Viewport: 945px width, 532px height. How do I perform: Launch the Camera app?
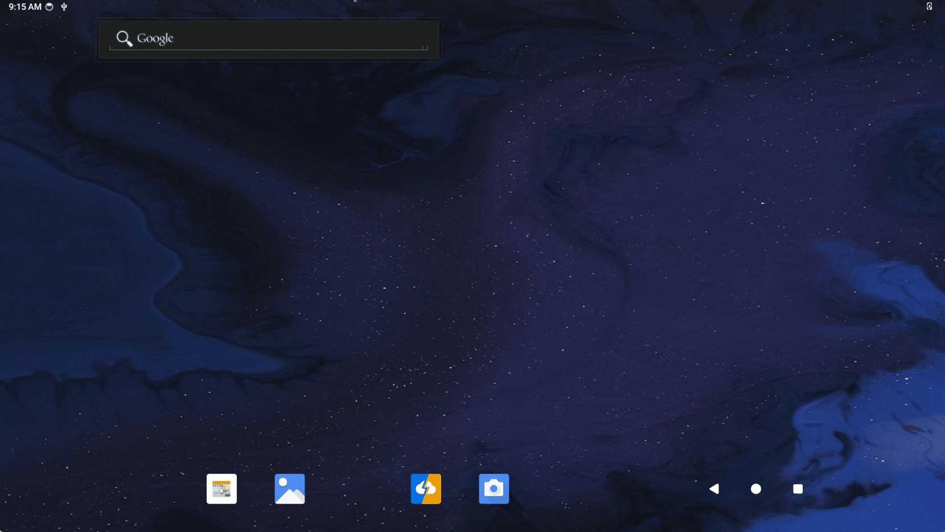[x=494, y=489]
